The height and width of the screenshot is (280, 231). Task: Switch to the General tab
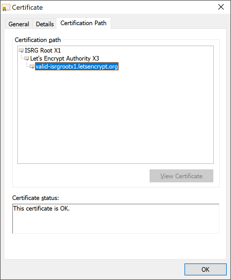pyautogui.click(x=19, y=24)
